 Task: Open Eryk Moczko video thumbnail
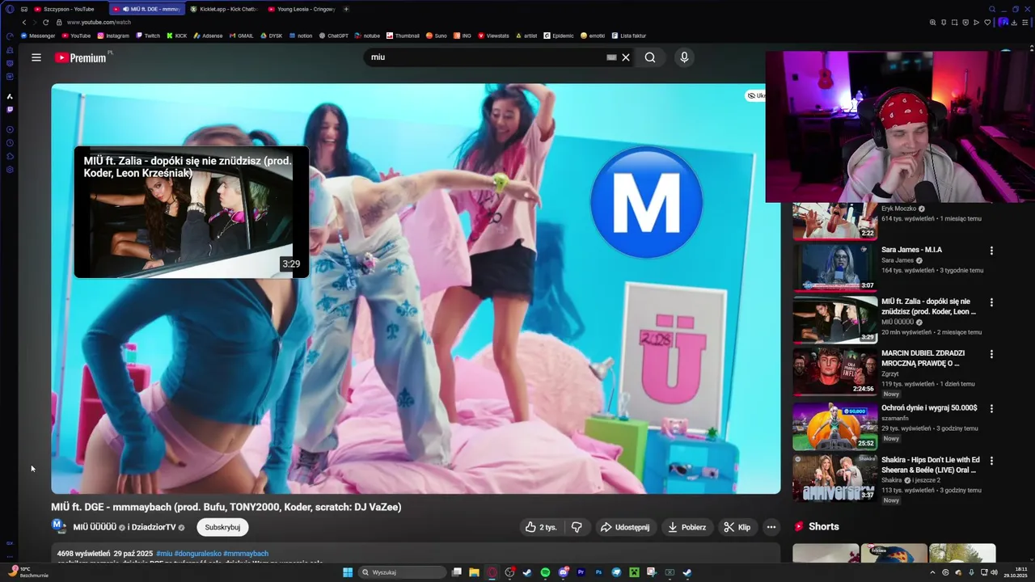(x=834, y=221)
